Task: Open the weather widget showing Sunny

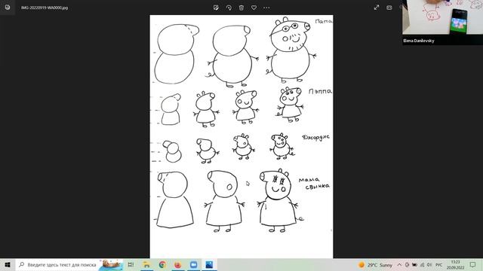Action: point(375,264)
